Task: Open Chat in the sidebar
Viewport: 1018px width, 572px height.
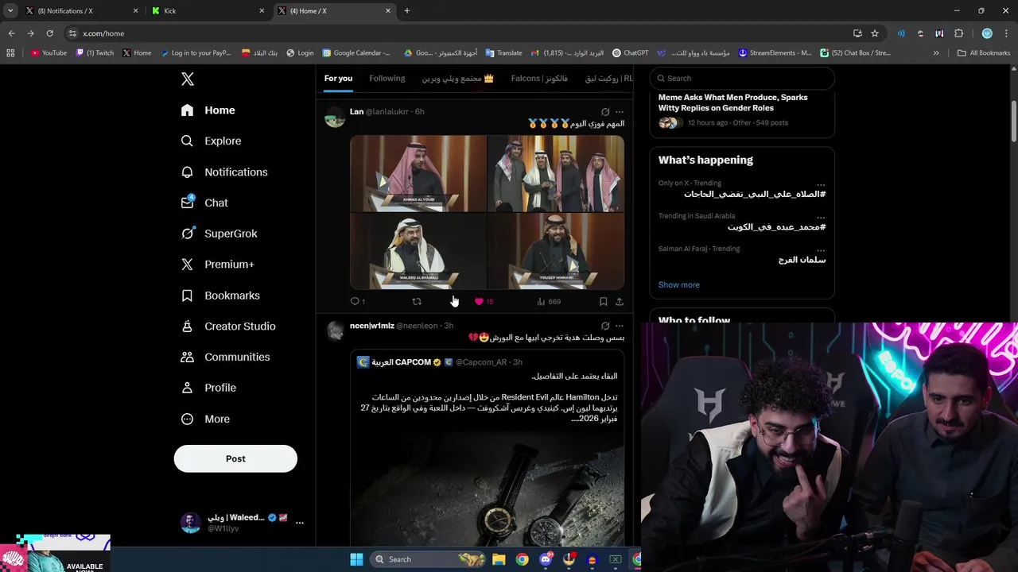Action: (205, 203)
